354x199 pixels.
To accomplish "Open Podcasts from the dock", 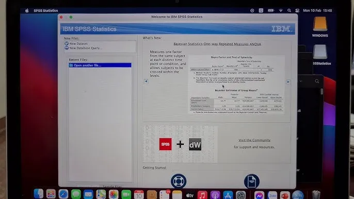I will [x=215, y=195].
